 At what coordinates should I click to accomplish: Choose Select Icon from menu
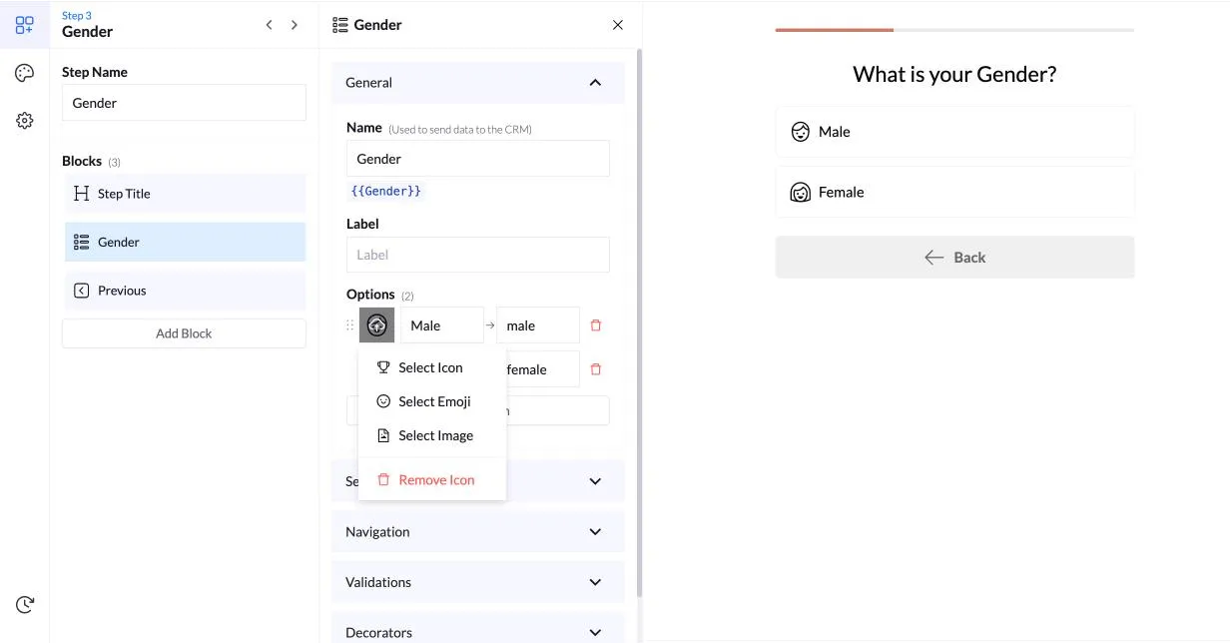(431, 367)
